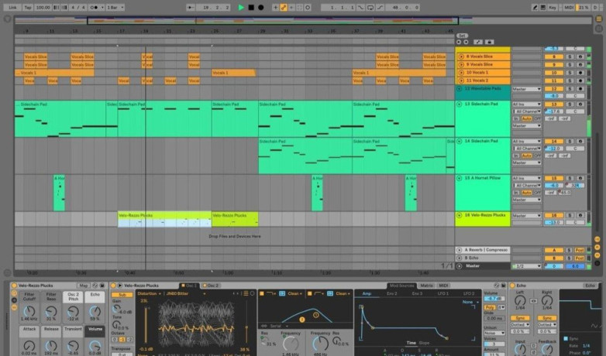Screen dimensions: 606x356
Task: Toggle the Key map mode button
Action: point(553,7)
